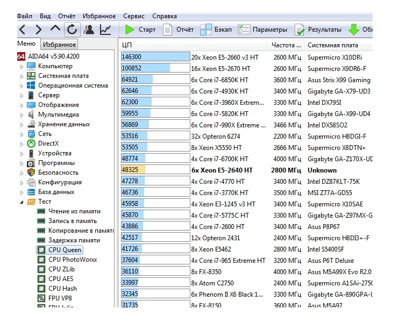This screenshot has height=330, width=413.
Task: Switch to the Избранное sidebar tab
Action: coord(59,45)
